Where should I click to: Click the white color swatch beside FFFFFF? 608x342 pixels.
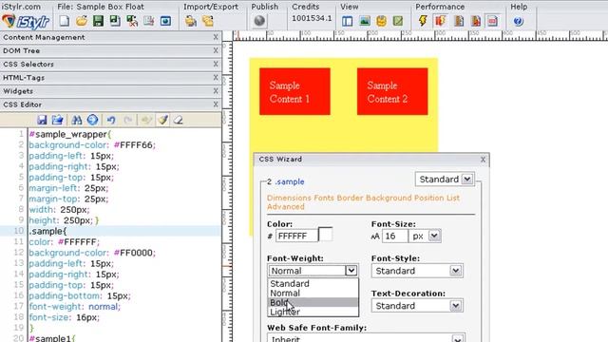pos(325,235)
